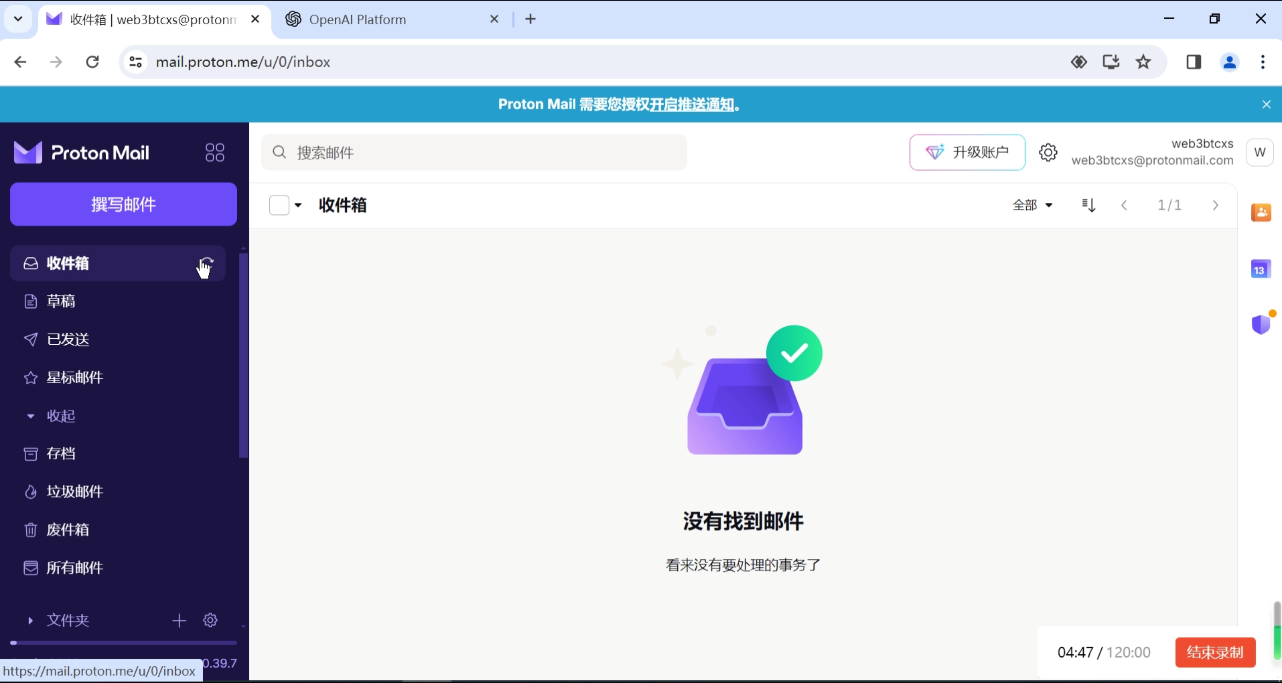The image size is (1282, 683).
Task: Click 升级账户 upgrade account button
Action: click(966, 152)
